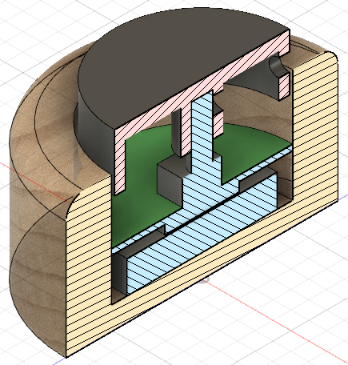The height and width of the screenshot is (365, 348).
Task: Click the small pink hatched tab beside blue shaft
Action: pyautogui.click(x=218, y=123)
